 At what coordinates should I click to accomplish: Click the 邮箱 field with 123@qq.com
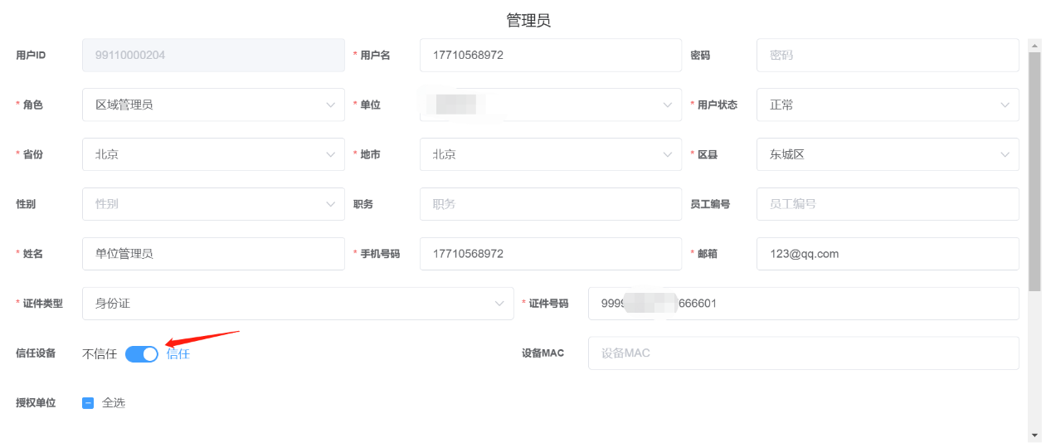pos(887,254)
